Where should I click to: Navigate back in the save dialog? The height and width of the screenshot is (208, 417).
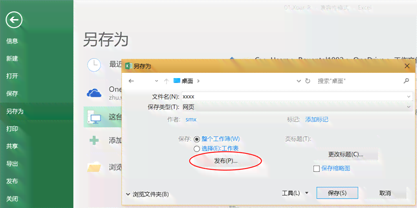pyautogui.click(x=131, y=81)
